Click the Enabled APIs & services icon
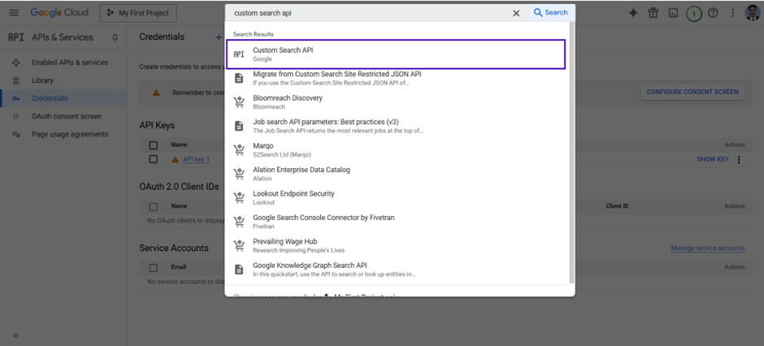The height and width of the screenshot is (346, 764). [16, 63]
